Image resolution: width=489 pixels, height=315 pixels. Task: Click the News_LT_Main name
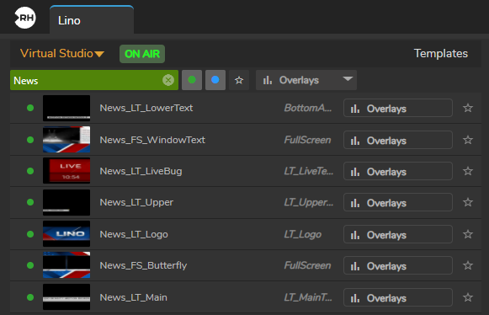pos(134,297)
